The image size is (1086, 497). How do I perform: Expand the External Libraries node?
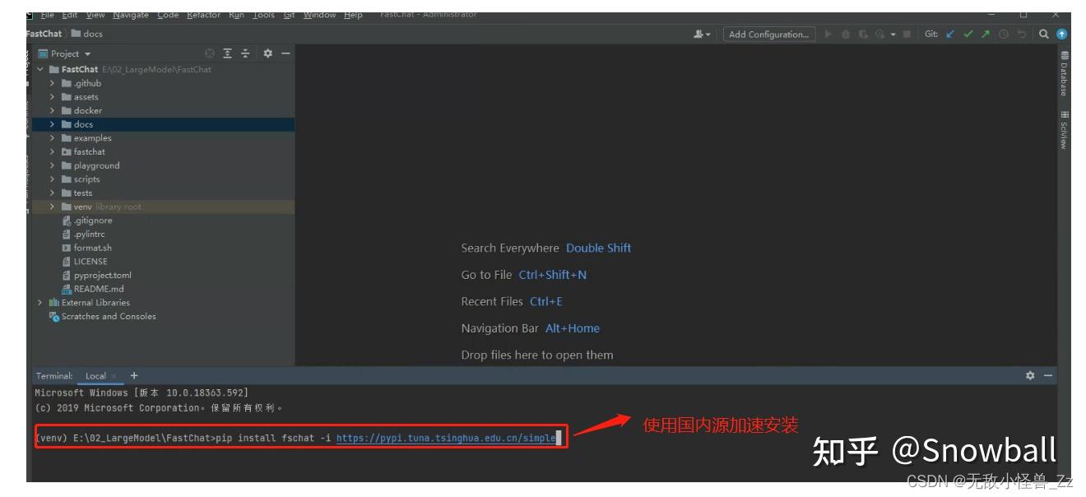coord(40,303)
